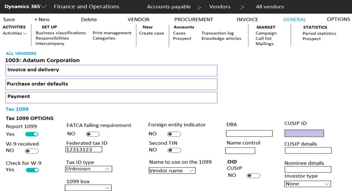Enable the Foreign entity indicator toggle
Image resolution: width=352 pixels, height=191 pixels.
click(x=174, y=134)
